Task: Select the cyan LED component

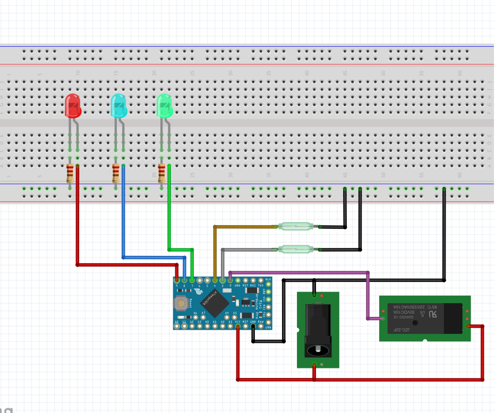Action: (119, 105)
